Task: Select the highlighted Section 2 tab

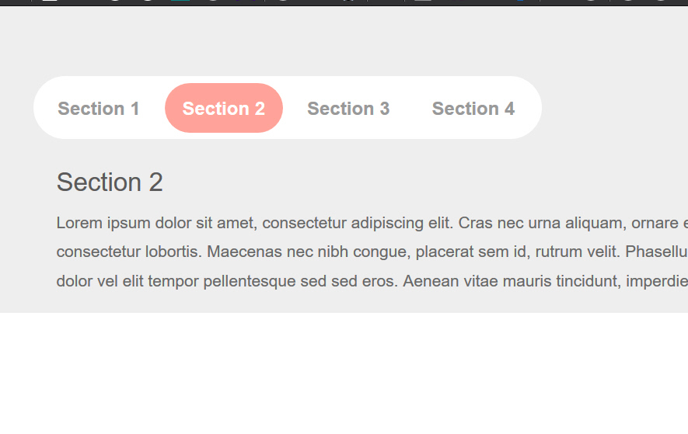Action: (x=224, y=109)
